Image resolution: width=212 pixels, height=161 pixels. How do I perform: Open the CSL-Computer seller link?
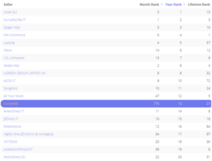pos(14,58)
